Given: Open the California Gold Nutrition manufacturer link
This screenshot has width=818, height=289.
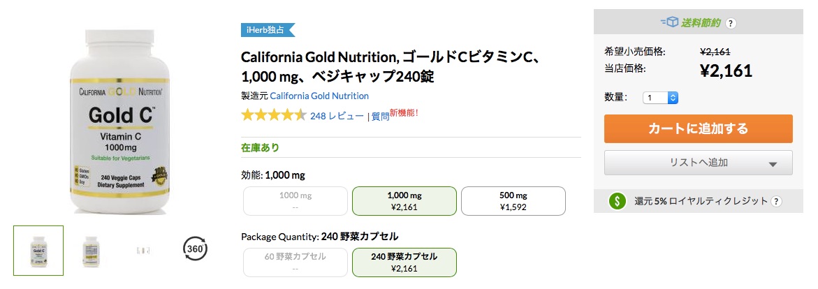Looking at the screenshot, I should coord(319,96).
